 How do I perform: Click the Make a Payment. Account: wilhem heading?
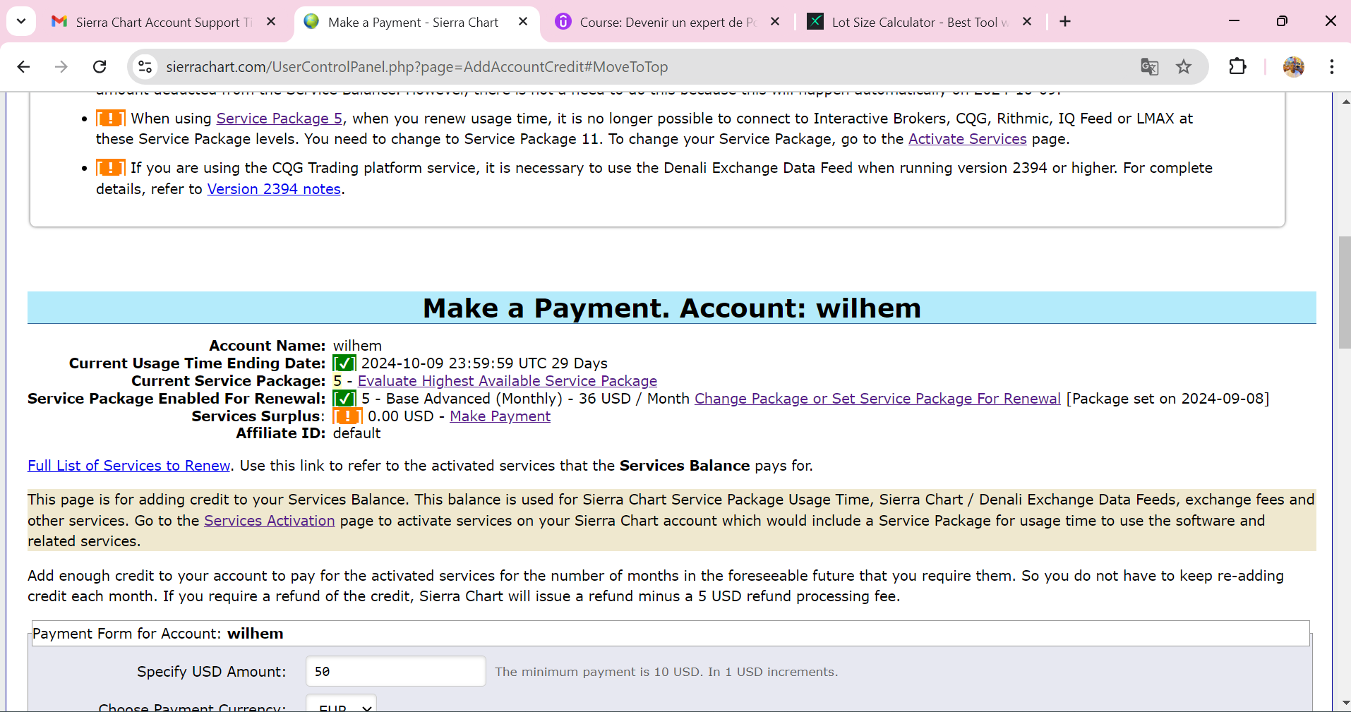point(672,308)
